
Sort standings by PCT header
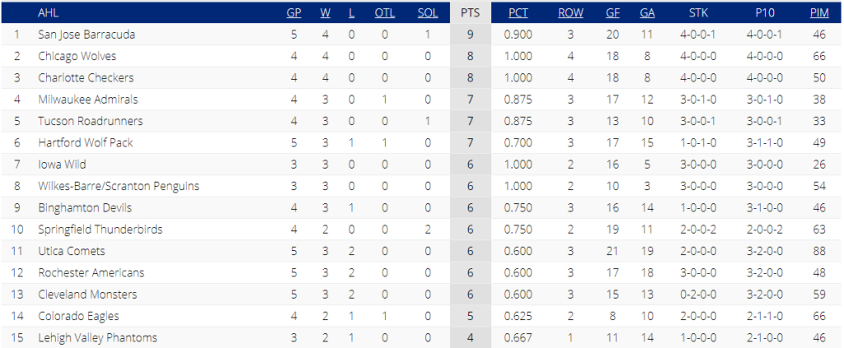[518, 13]
